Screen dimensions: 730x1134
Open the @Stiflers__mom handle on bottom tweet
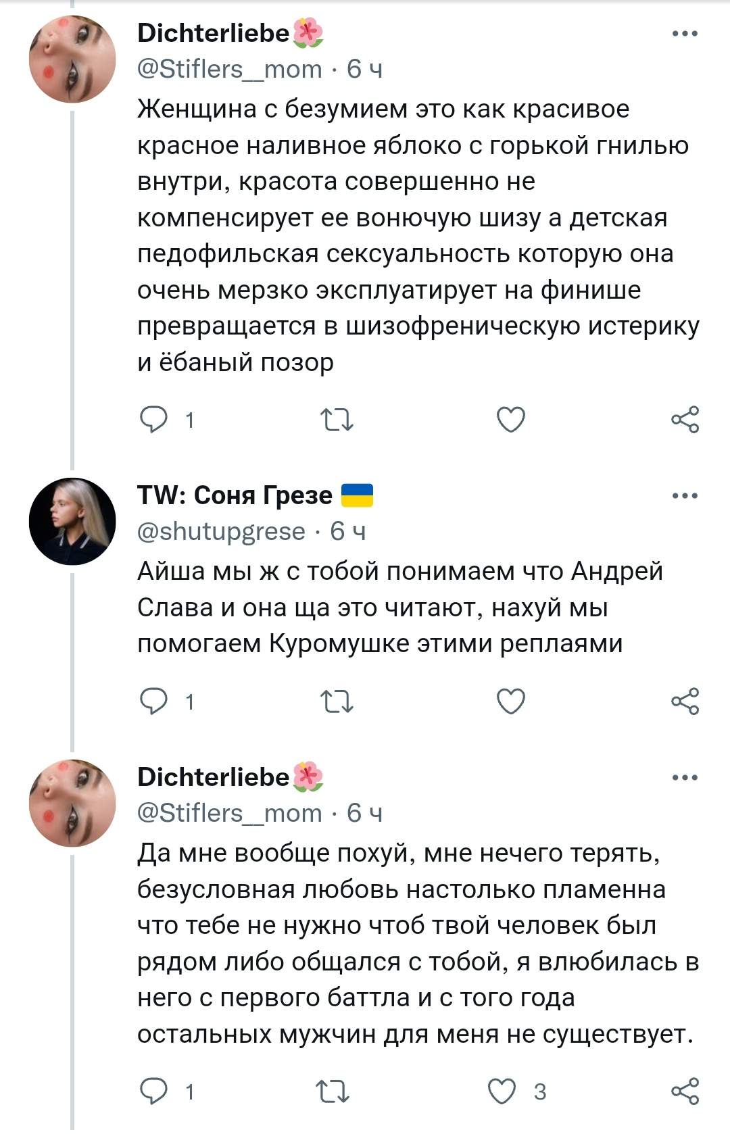point(229,813)
